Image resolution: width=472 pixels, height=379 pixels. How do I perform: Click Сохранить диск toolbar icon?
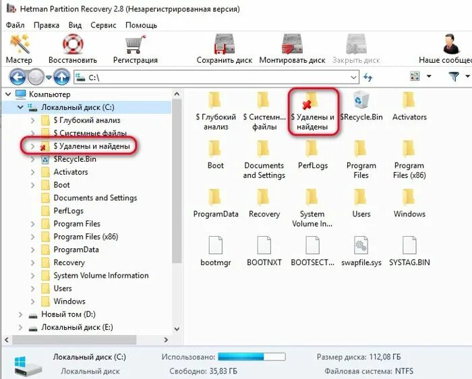point(225,48)
